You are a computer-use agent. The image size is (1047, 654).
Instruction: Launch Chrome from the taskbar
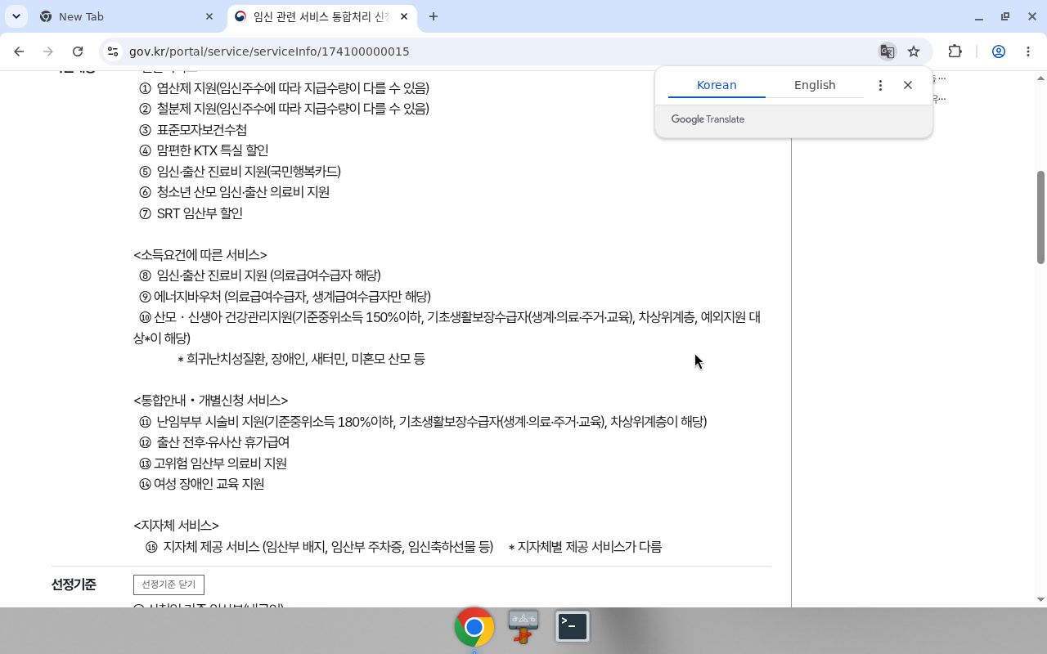click(474, 627)
